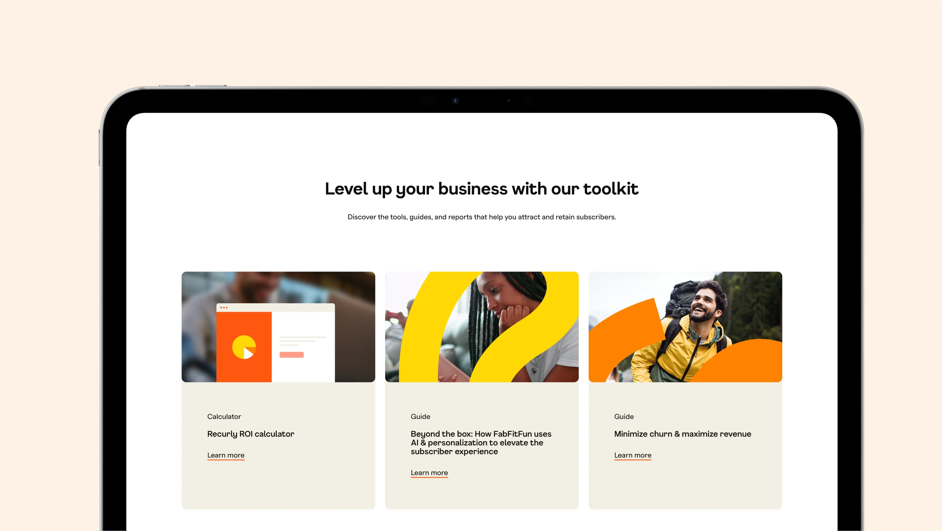Click the Guide label above Minimize churn

624,417
